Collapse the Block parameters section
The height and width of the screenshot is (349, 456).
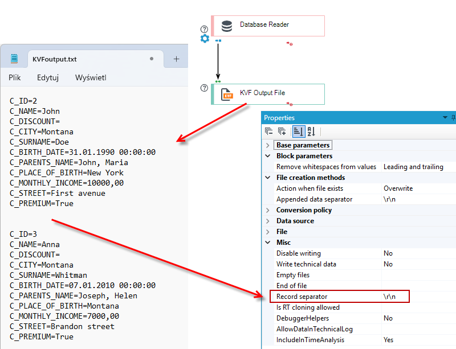tap(268, 156)
